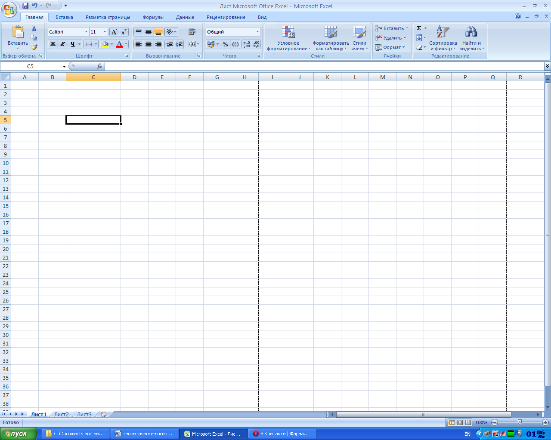This screenshot has height=440, width=551.
Task: Go to the Рецензирование tab
Action: (x=226, y=17)
